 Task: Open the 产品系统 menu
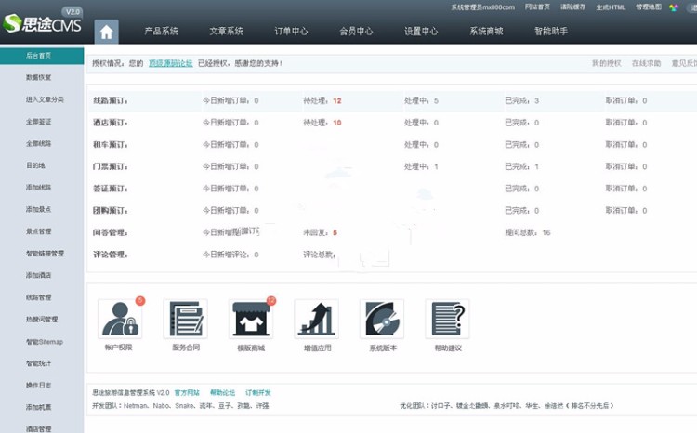click(x=162, y=31)
